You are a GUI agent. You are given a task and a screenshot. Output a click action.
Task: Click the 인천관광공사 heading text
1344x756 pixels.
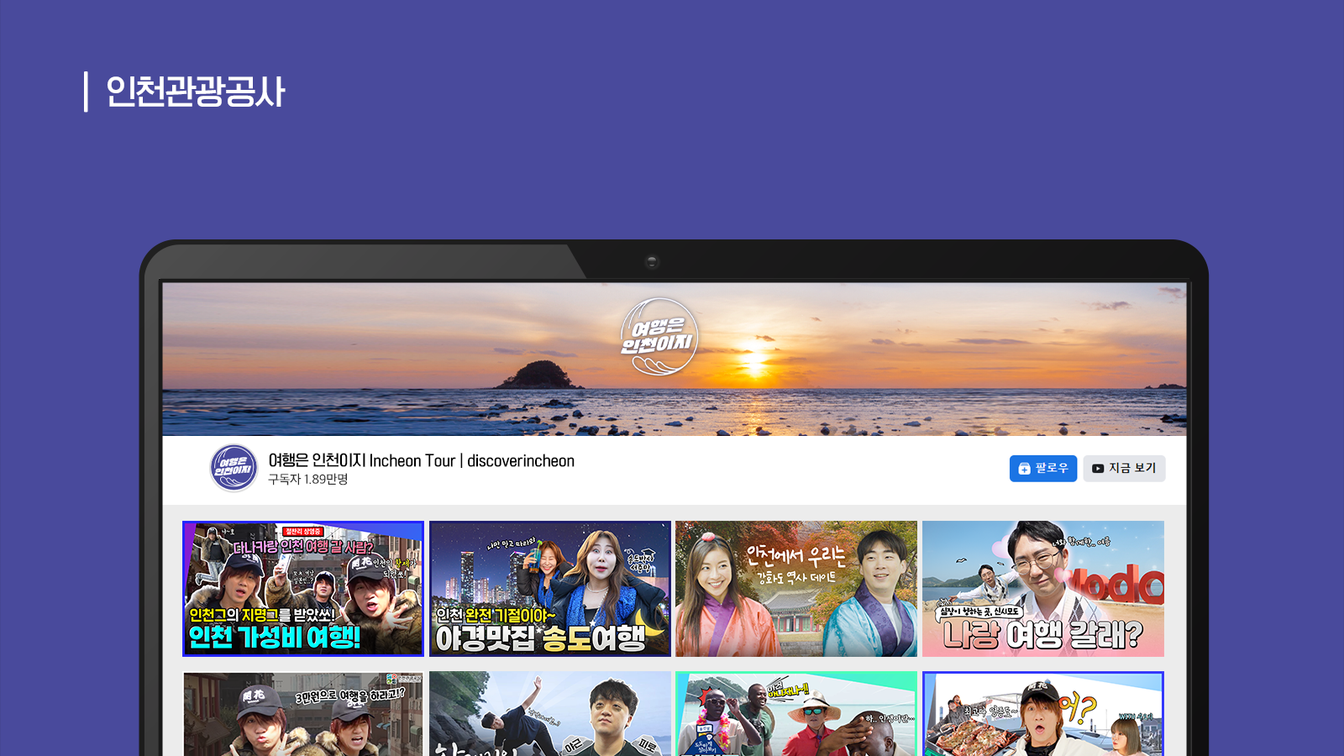pyautogui.click(x=195, y=92)
